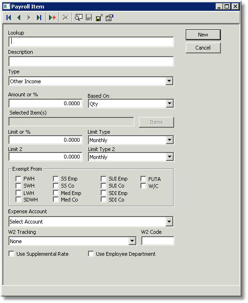248x303 pixels.
Task: Click the delete record X icon
Action: tap(66, 18)
